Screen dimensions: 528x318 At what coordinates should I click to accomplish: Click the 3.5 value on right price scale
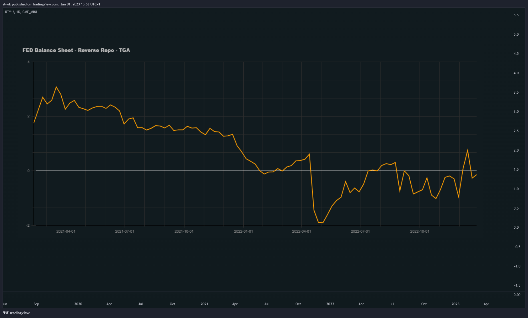[x=516, y=92]
